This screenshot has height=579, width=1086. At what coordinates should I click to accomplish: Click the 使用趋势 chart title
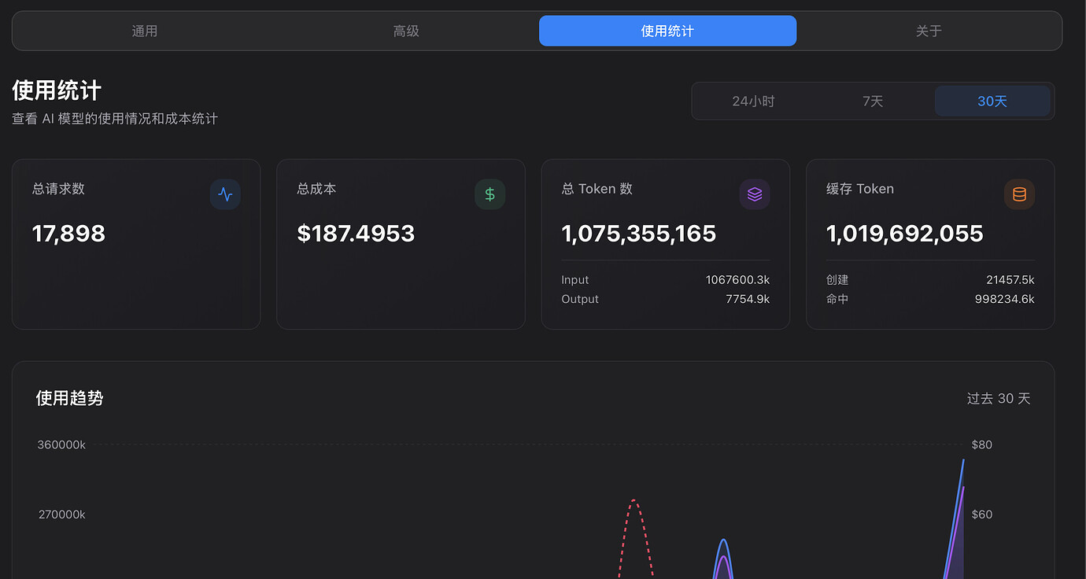[70, 398]
